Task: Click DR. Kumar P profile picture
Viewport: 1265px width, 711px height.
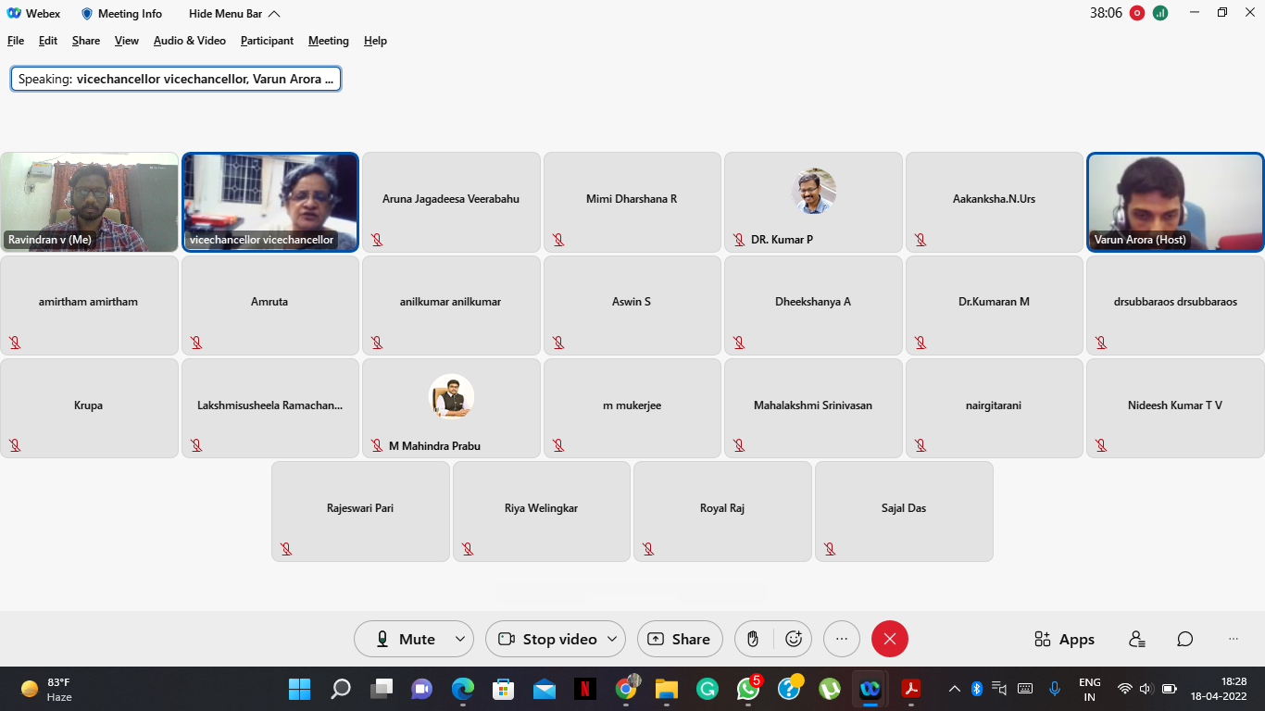Action: (814, 192)
